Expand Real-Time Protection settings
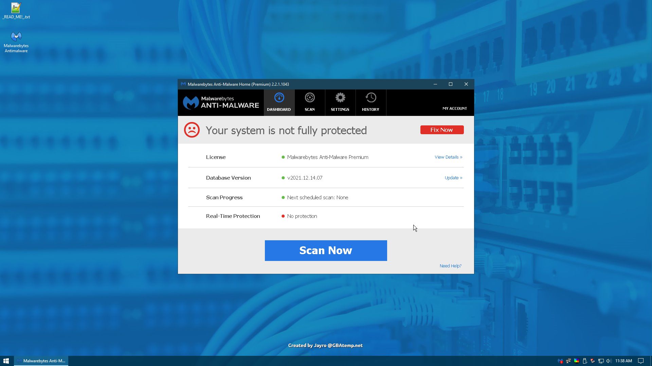The height and width of the screenshot is (366, 652). coord(233,216)
